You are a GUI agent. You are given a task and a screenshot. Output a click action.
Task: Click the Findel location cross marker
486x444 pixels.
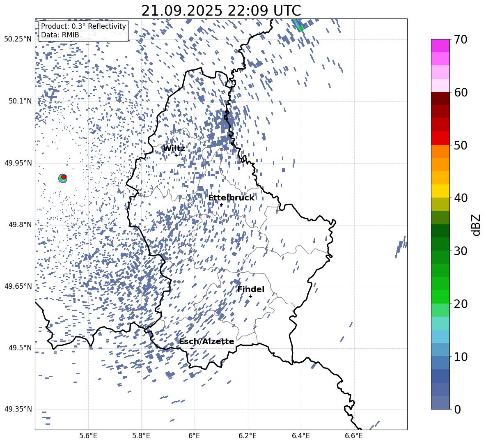click(250, 296)
